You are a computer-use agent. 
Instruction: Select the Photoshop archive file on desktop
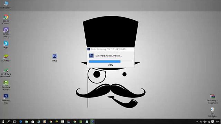click(x=212, y=99)
